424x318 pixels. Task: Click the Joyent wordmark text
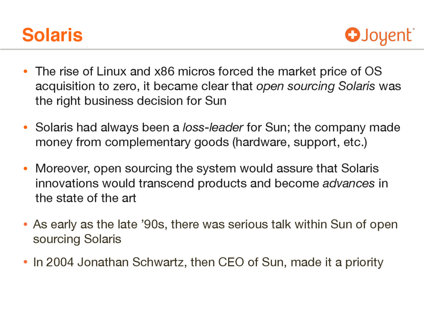click(388, 36)
